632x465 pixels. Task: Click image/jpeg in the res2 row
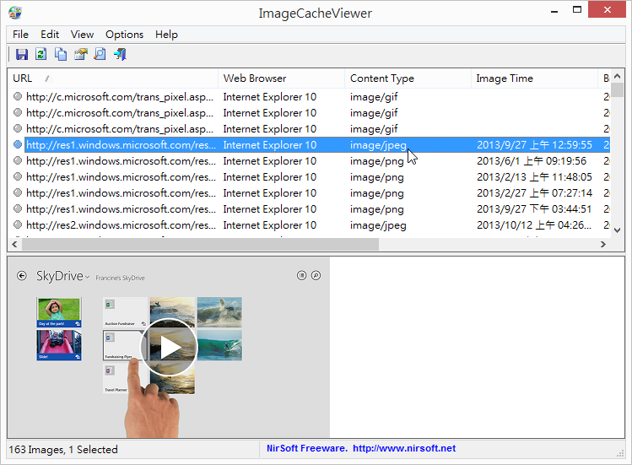pyautogui.click(x=378, y=225)
